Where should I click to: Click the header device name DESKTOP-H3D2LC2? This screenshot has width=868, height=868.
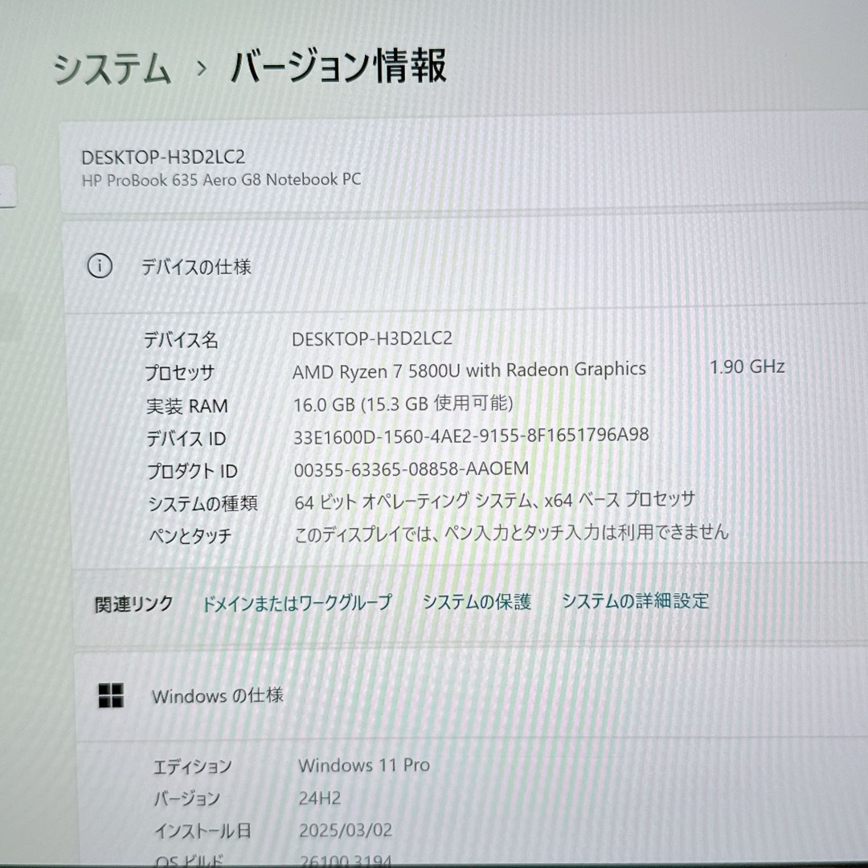coord(163,158)
